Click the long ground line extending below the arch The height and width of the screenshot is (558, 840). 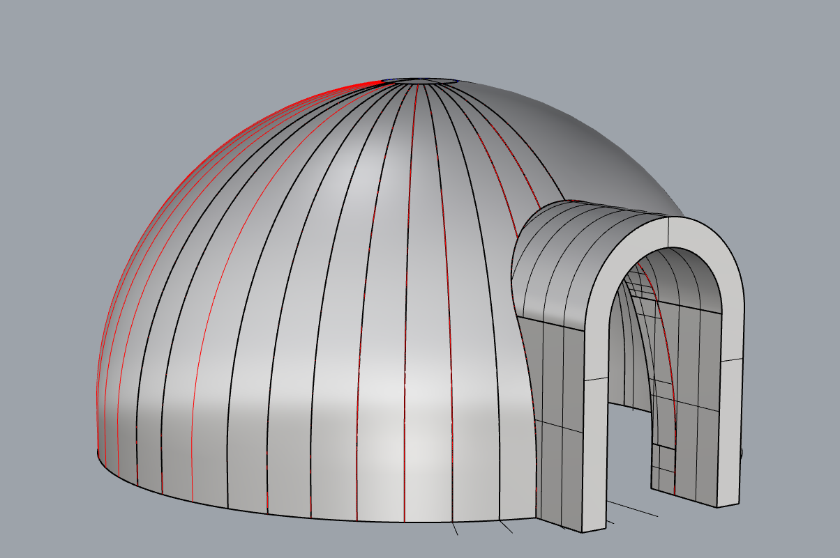point(631,509)
